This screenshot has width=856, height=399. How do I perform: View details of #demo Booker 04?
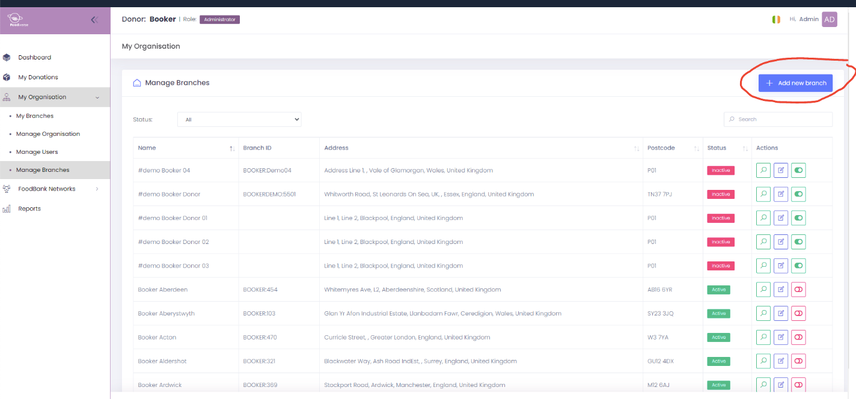[763, 170]
